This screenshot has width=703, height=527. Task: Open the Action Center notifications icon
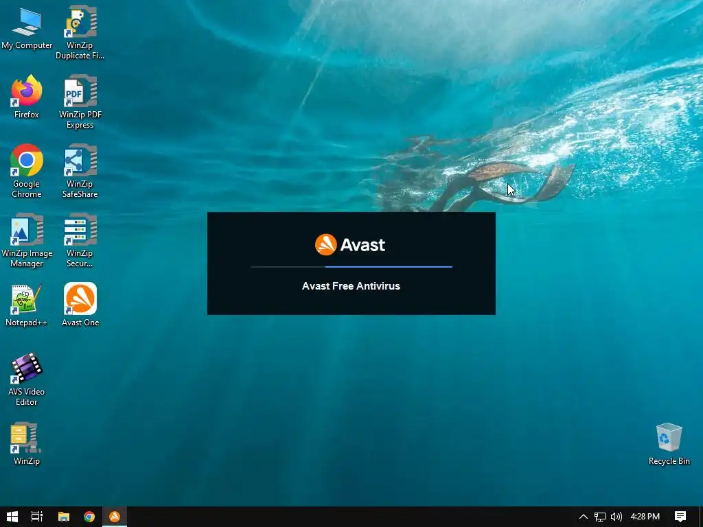pos(680,517)
